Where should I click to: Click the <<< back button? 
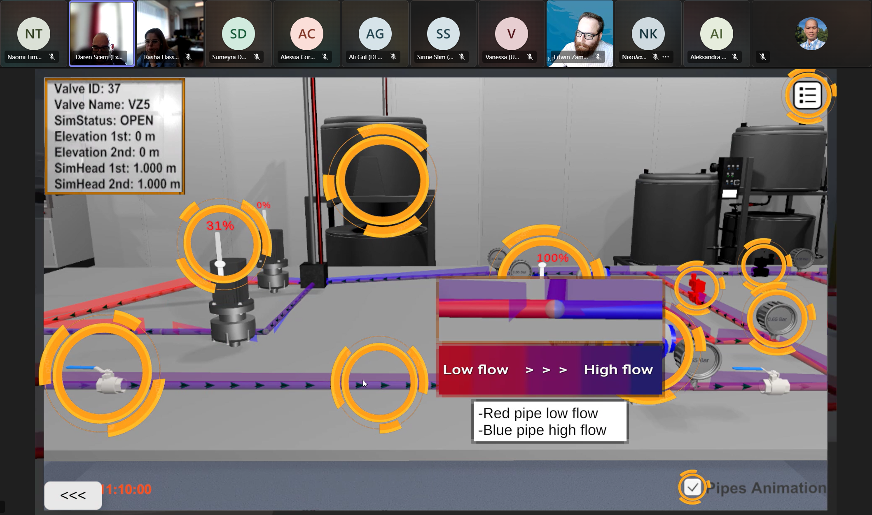pos(73,495)
